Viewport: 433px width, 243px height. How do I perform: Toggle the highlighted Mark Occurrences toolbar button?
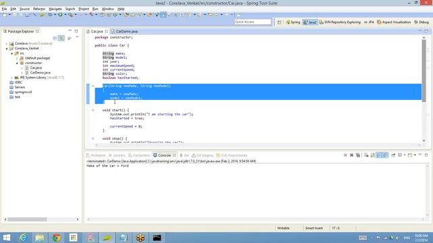[164, 15]
